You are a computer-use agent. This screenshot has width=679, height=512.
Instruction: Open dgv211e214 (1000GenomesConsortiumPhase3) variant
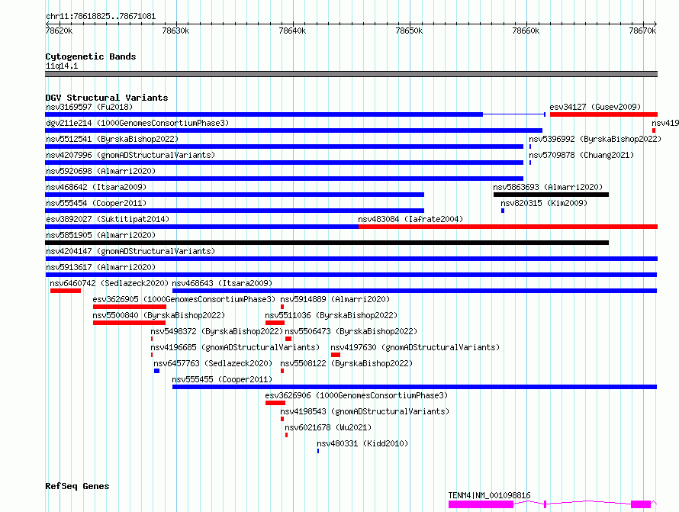pos(137,123)
